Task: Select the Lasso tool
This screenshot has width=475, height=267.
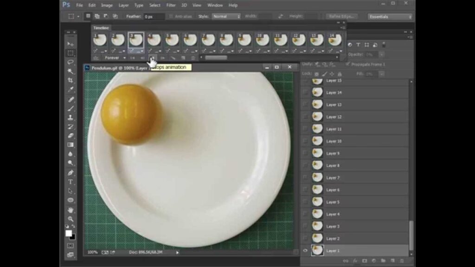Action: click(71, 62)
